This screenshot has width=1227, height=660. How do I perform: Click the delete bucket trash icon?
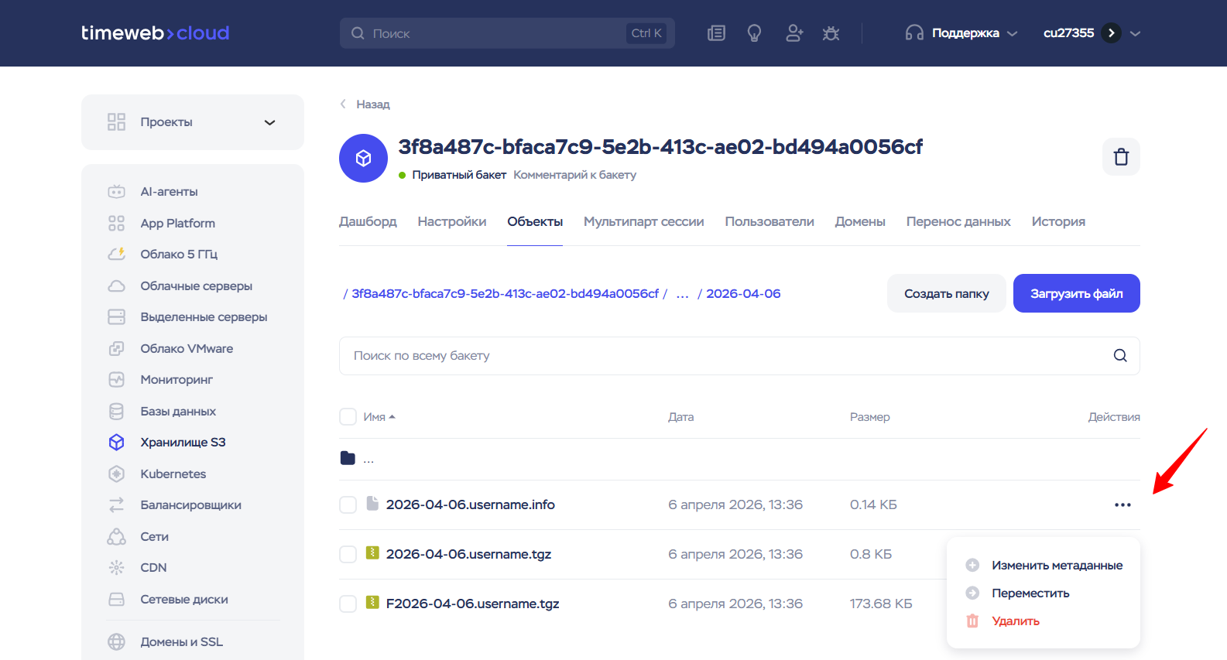1121,157
